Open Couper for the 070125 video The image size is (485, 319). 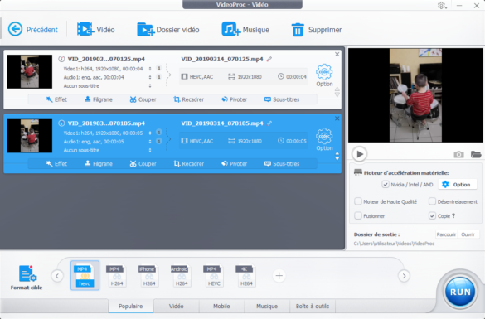point(143,99)
